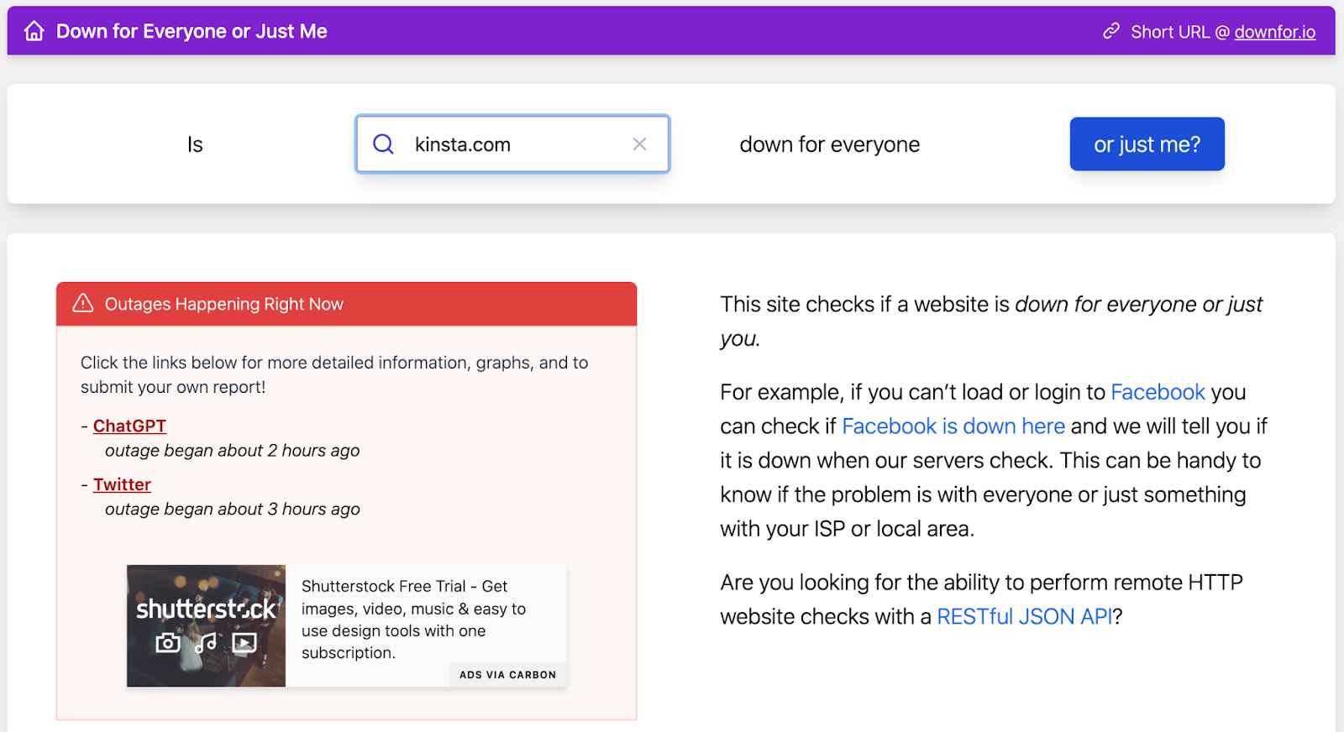Follow the Facebook link in the example text
The width and height of the screenshot is (1344, 732).
coord(1158,392)
